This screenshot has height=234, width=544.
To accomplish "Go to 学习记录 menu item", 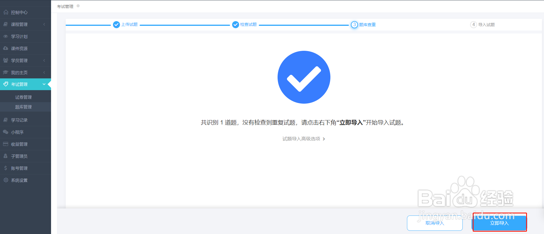I will tap(26, 120).
